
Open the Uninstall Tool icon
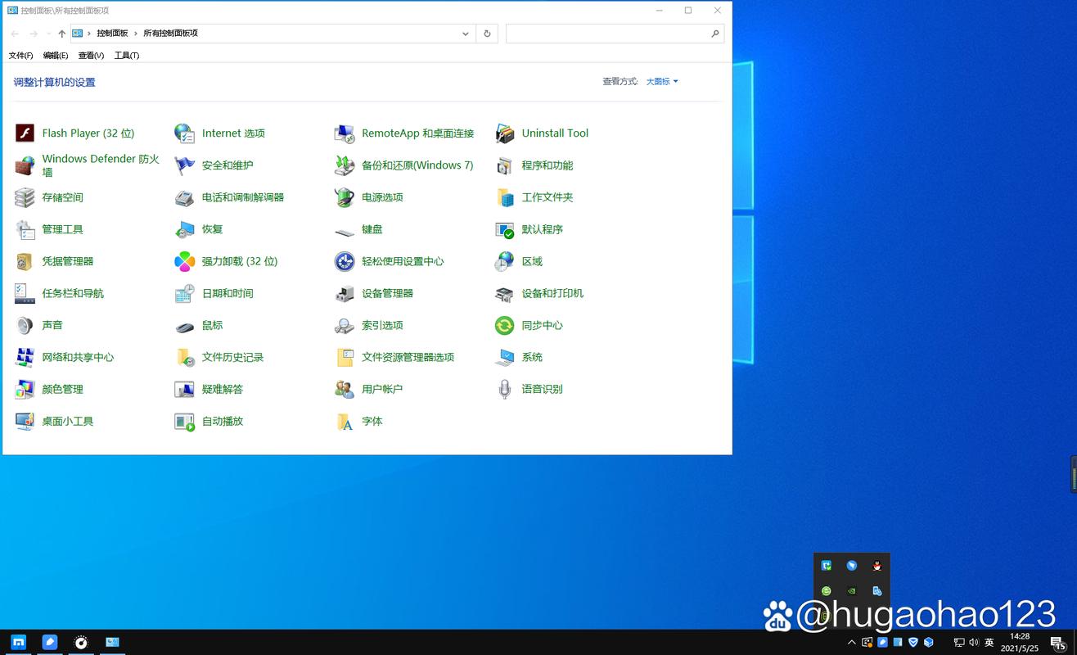[504, 133]
